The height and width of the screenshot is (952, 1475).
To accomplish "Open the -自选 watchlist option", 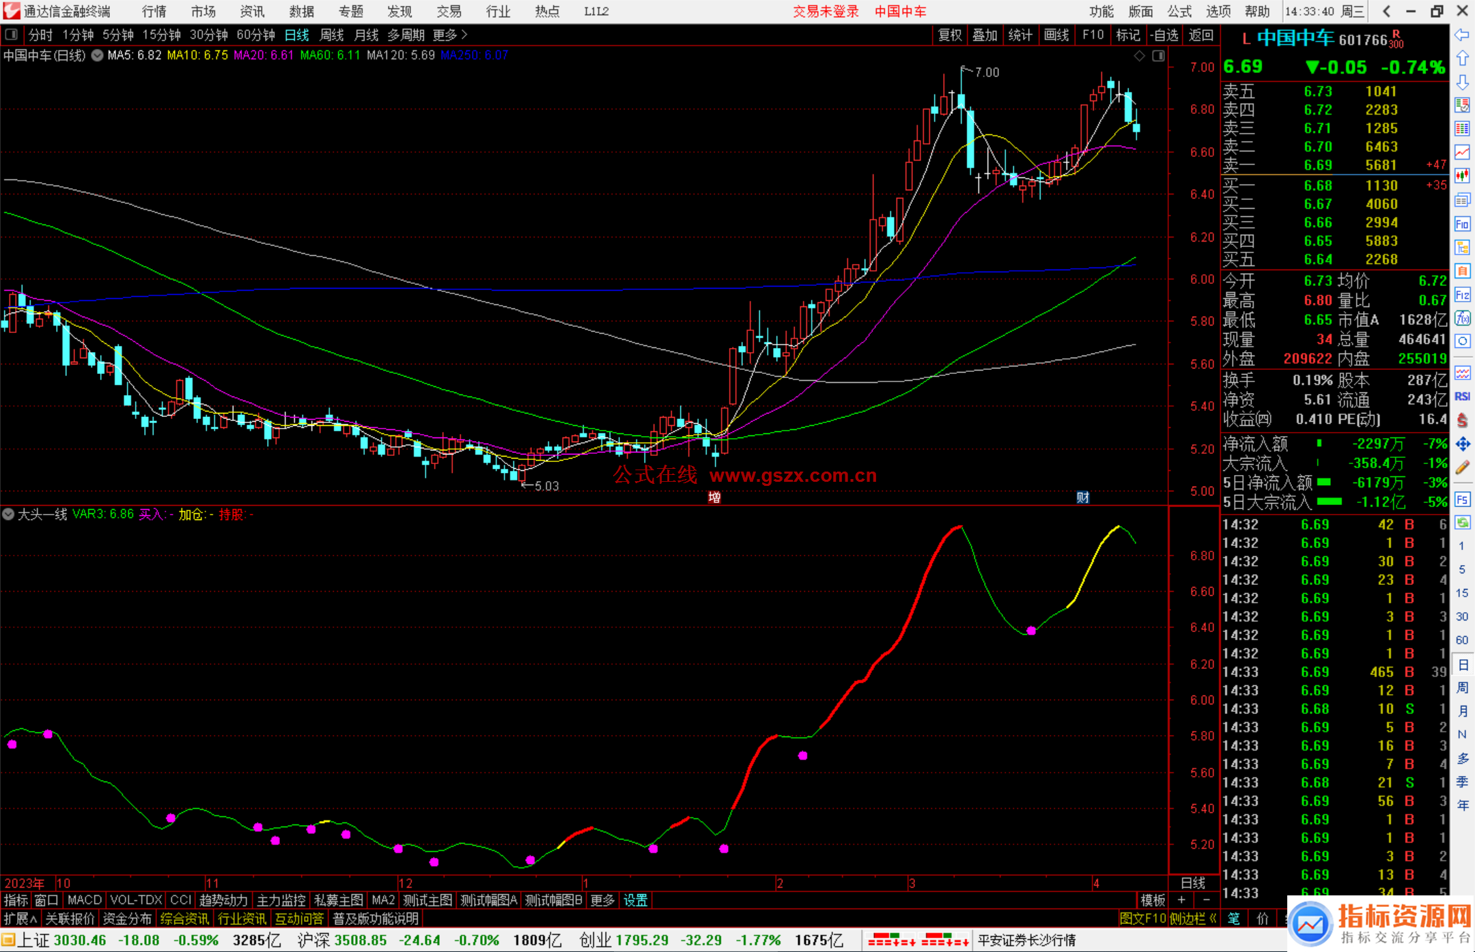I will point(1164,35).
